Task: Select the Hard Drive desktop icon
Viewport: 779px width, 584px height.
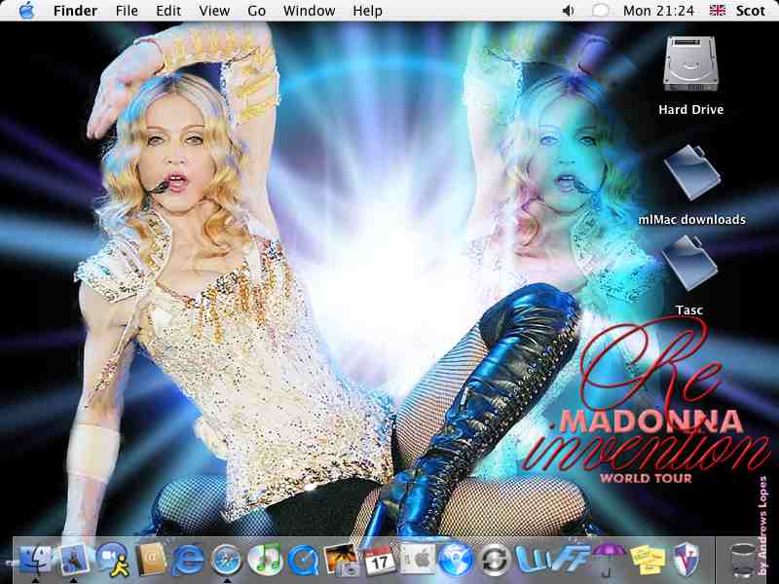Action: (x=690, y=64)
